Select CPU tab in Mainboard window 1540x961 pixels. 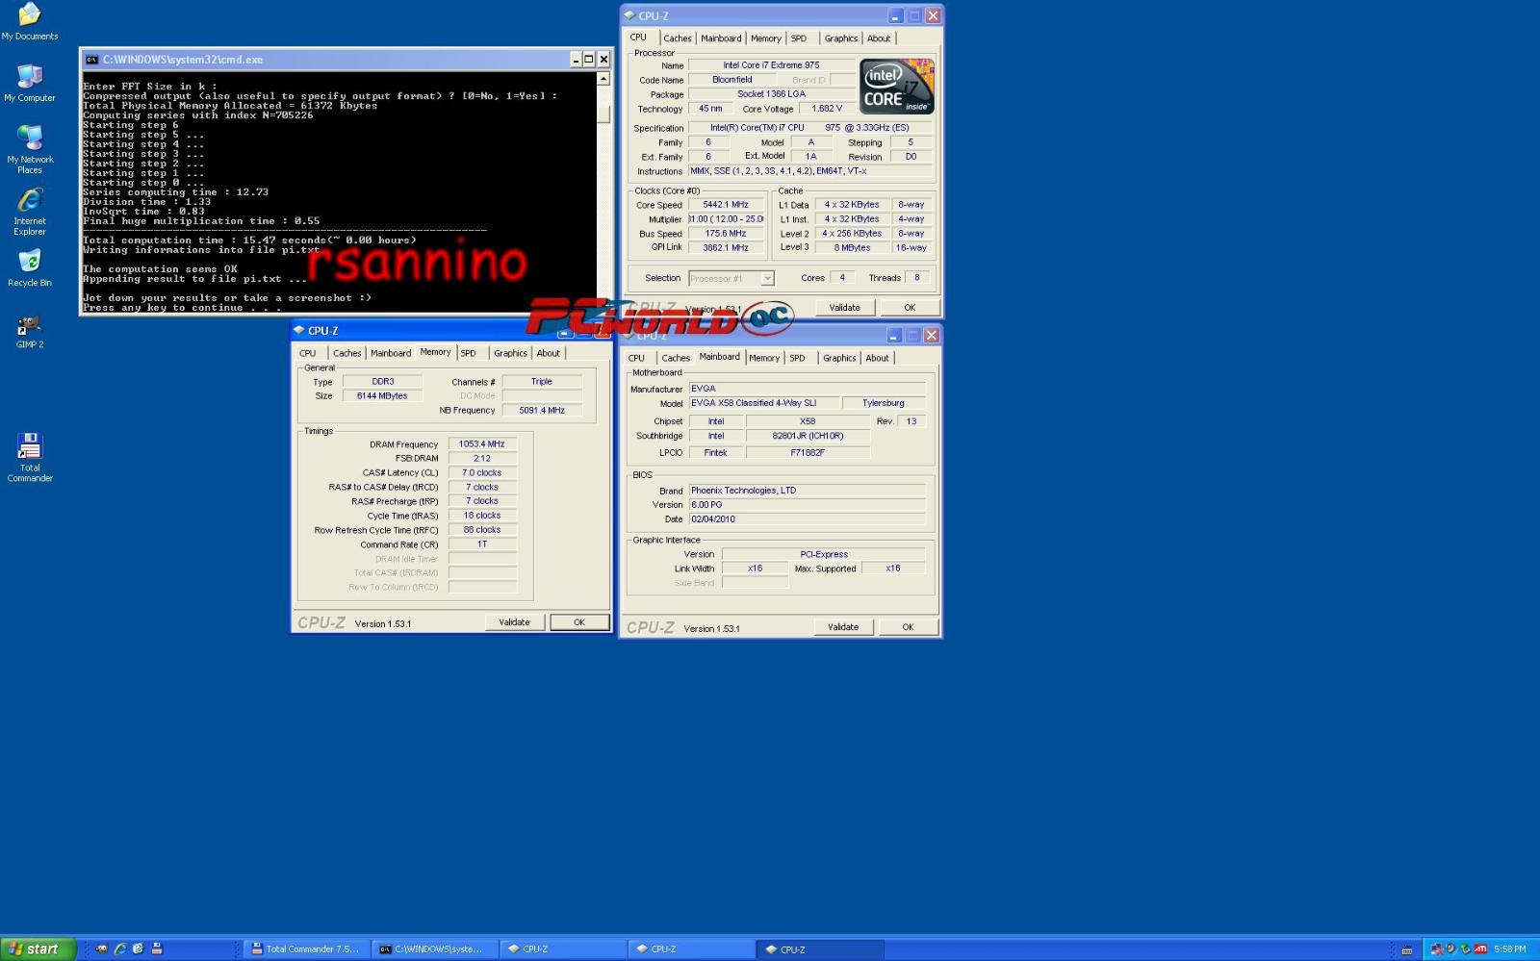click(x=637, y=358)
